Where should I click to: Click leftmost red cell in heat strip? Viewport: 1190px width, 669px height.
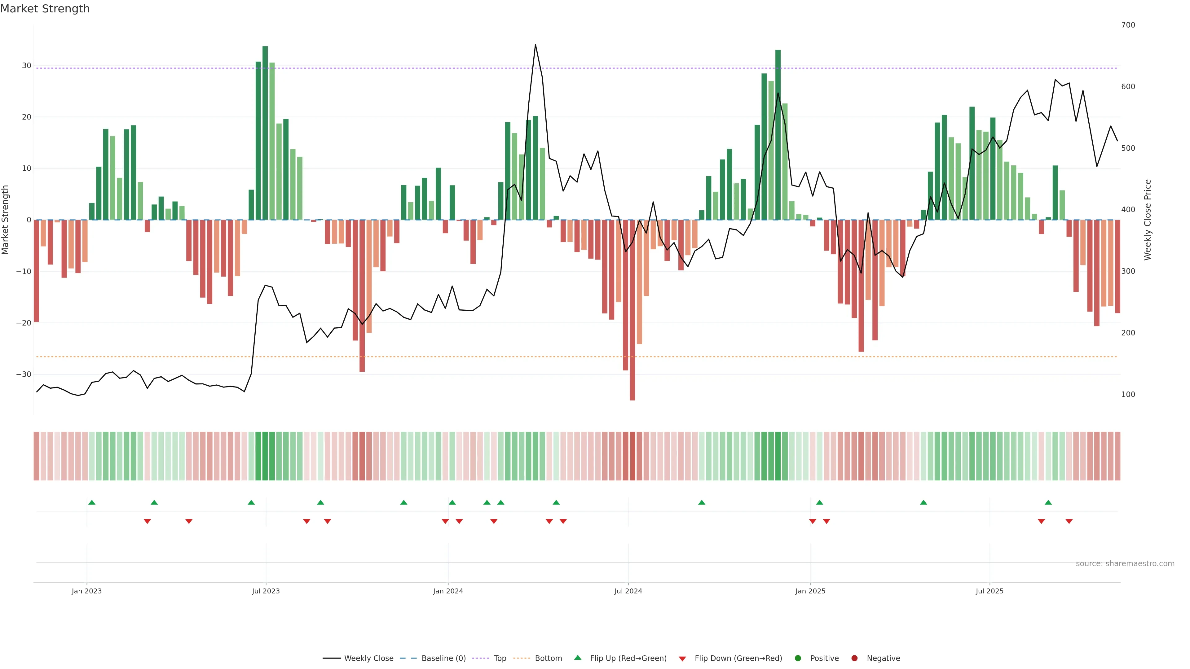click(36, 456)
